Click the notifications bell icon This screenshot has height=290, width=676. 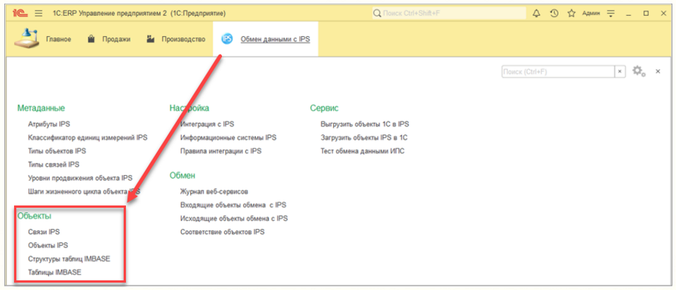[536, 13]
